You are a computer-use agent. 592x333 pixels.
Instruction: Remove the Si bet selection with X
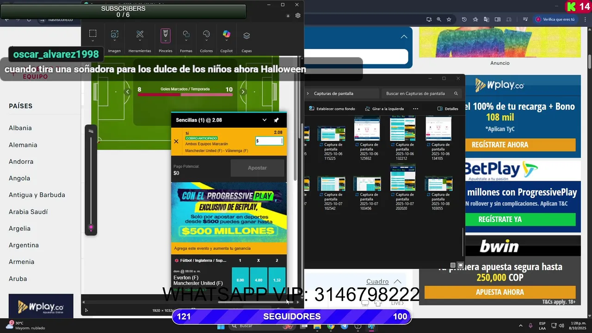click(x=176, y=142)
